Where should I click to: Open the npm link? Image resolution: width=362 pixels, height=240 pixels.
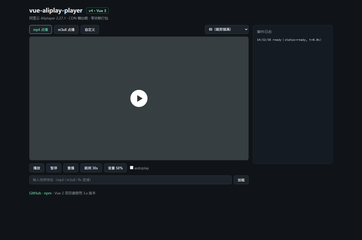[48, 193]
